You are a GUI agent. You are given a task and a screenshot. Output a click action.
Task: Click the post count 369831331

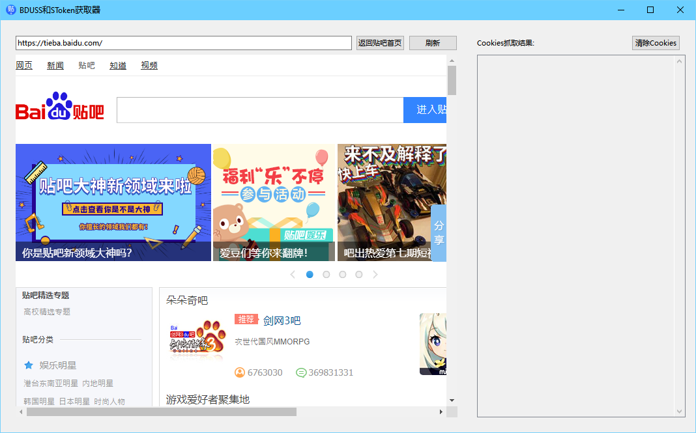[330, 372]
